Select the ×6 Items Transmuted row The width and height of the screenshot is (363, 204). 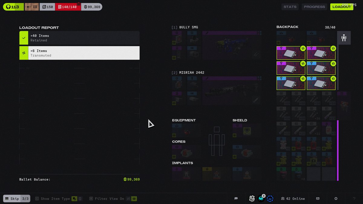[80, 53]
